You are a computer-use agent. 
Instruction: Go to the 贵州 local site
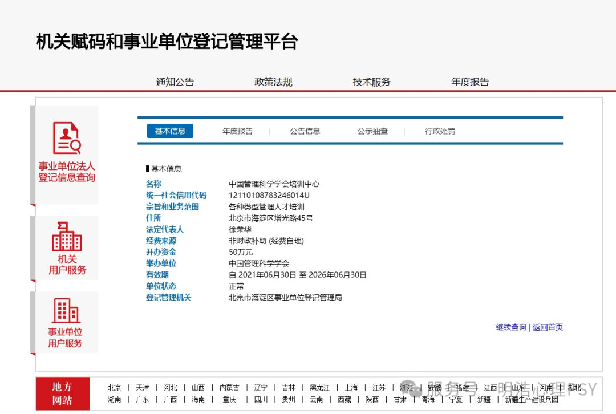[289, 400]
